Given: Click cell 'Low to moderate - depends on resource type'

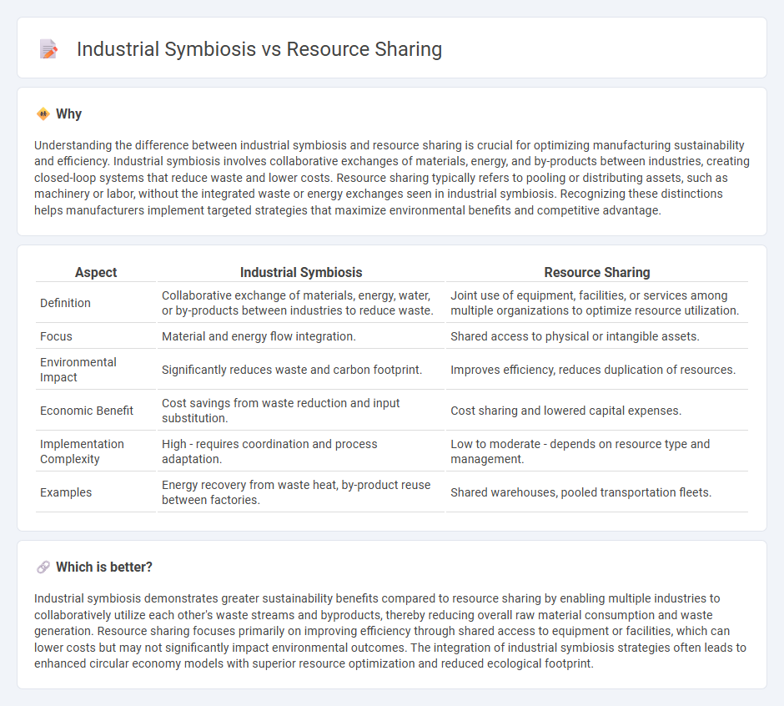Looking at the screenshot, I should (x=597, y=451).
